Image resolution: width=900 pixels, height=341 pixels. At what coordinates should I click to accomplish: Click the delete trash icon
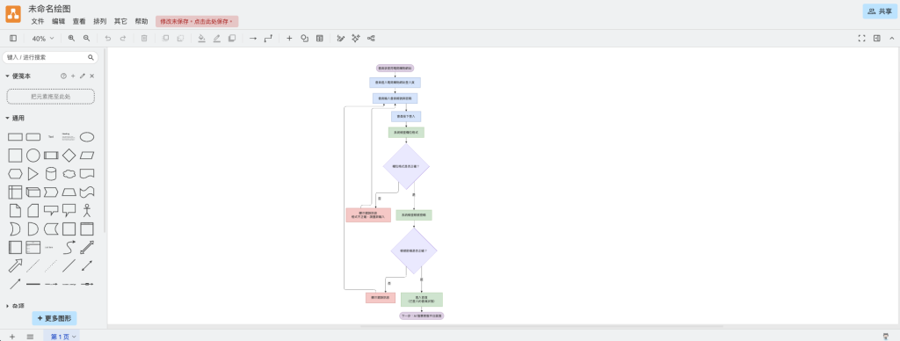[x=144, y=39]
